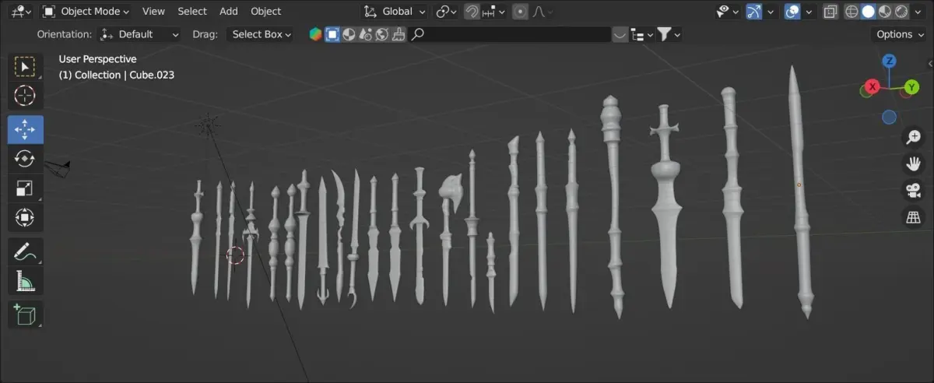
Task: Open the Object menu
Action: point(266,12)
